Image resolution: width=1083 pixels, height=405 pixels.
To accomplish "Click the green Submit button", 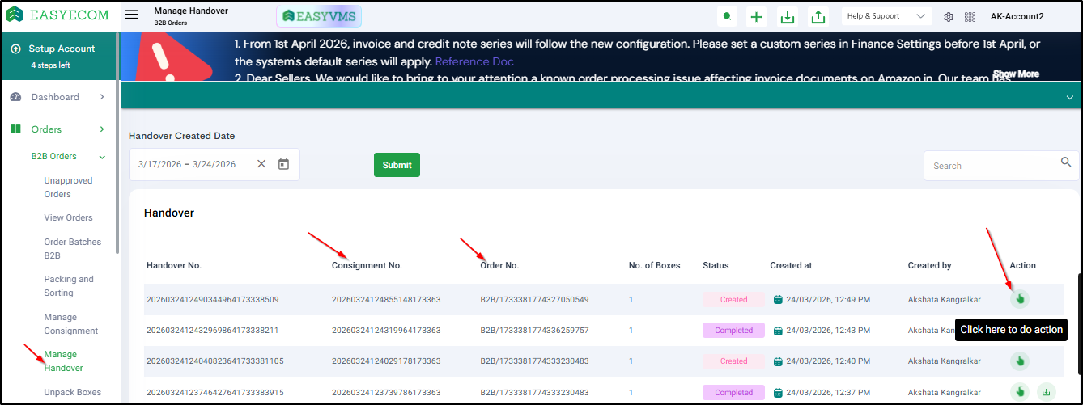I will click(397, 165).
